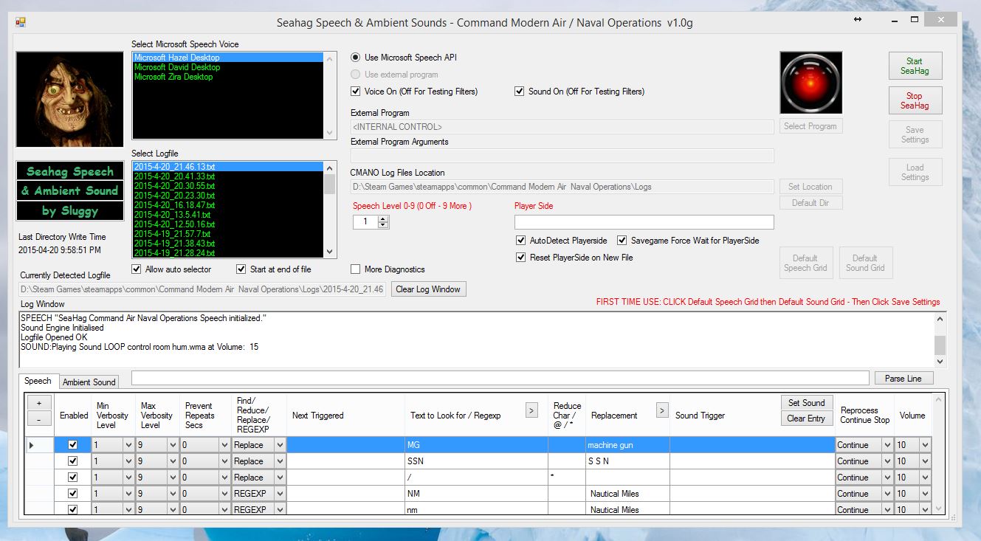
Task: Click the arrow button next to Replacement header
Action: tap(662, 410)
